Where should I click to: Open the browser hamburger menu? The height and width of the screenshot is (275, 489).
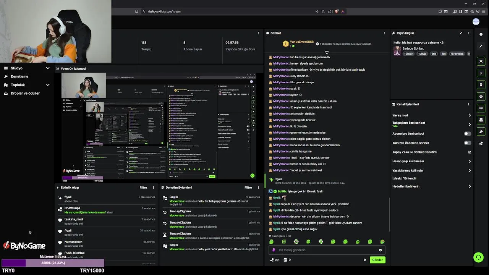(484, 11)
